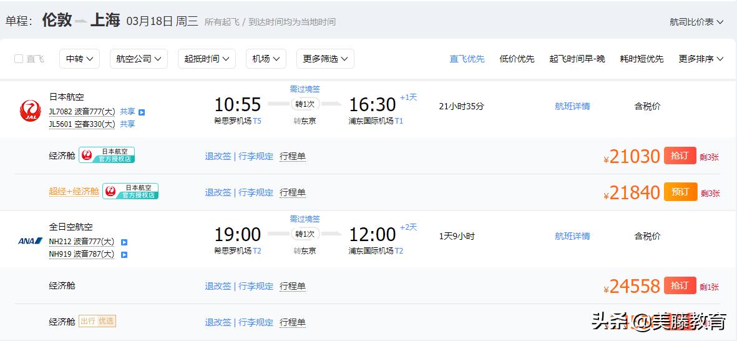Click 转1次 on the ANA flight

point(305,234)
